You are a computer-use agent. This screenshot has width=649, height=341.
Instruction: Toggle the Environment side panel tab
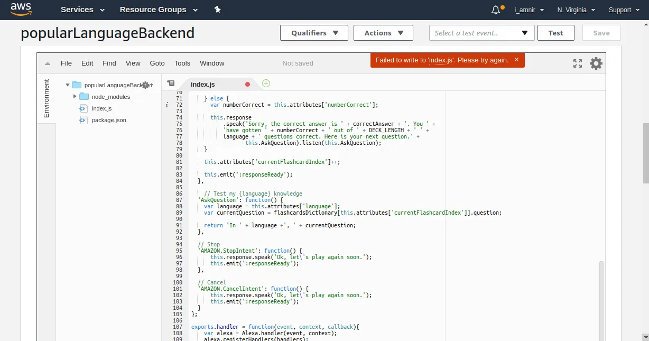tap(46, 98)
